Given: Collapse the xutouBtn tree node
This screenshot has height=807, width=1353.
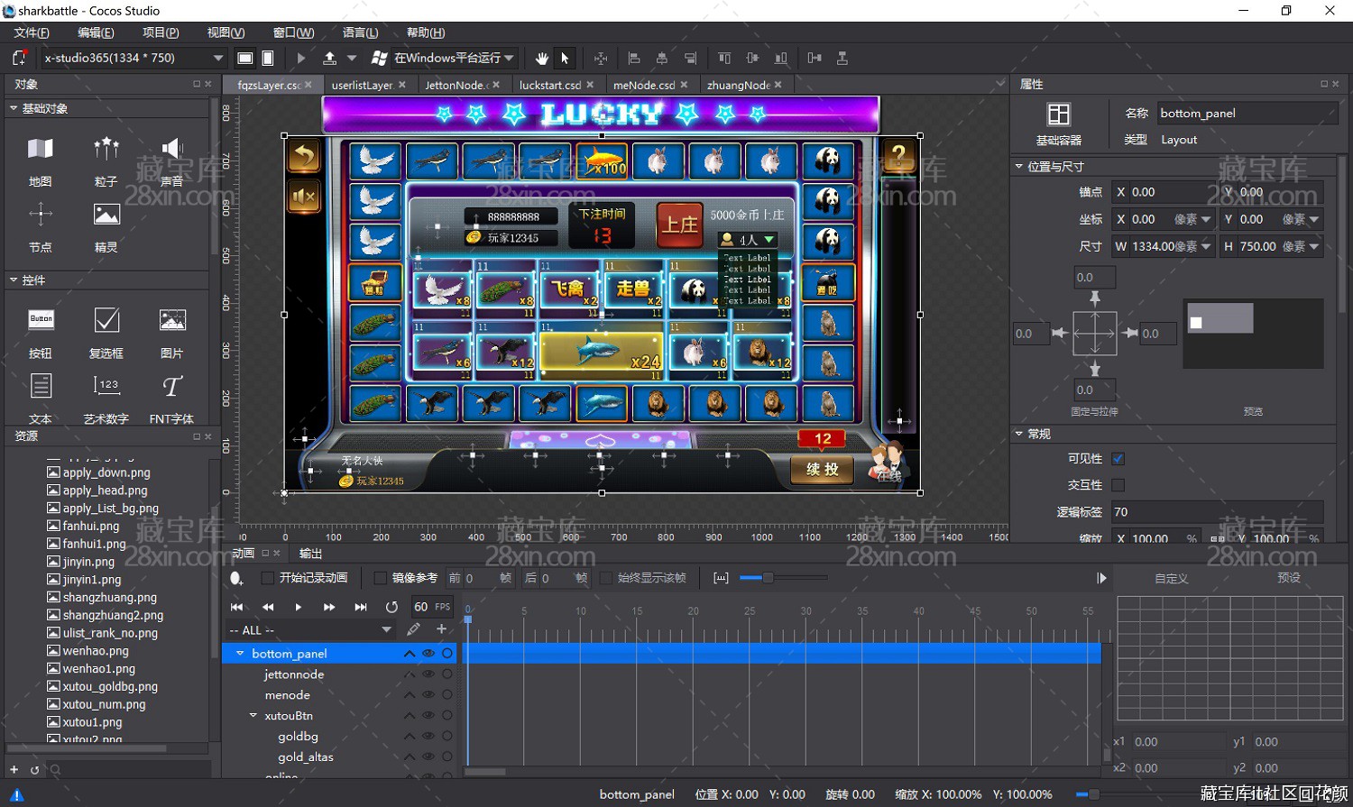Looking at the screenshot, I should click(x=253, y=716).
